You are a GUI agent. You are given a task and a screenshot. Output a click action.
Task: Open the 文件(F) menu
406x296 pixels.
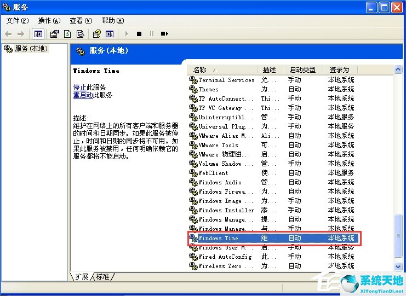(17, 21)
